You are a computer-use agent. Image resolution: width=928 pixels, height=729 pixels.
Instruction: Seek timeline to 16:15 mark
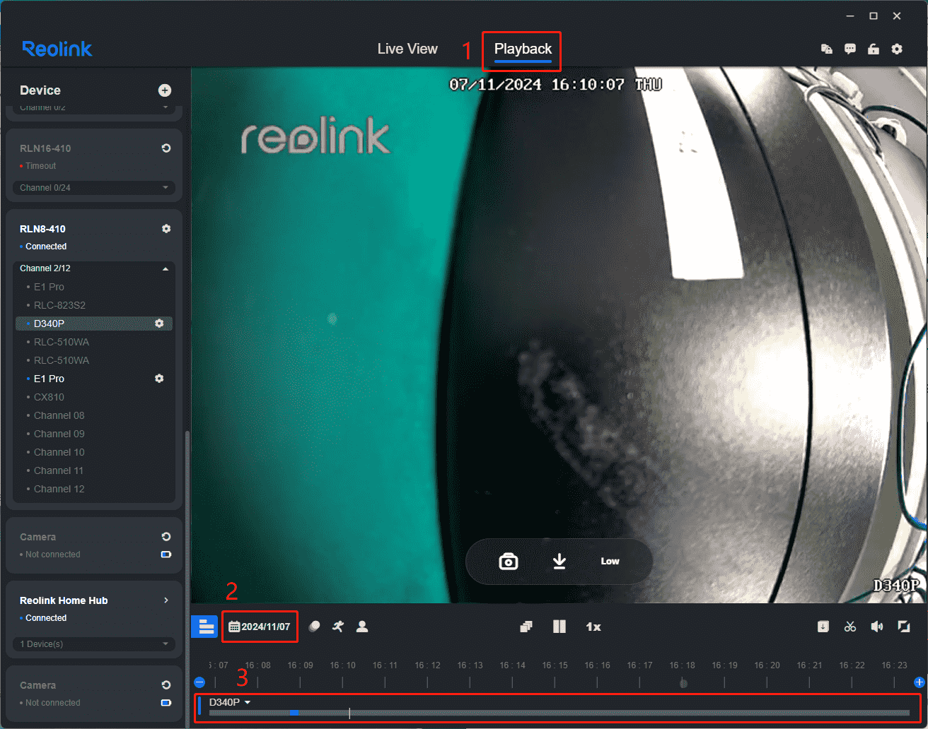[555, 665]
